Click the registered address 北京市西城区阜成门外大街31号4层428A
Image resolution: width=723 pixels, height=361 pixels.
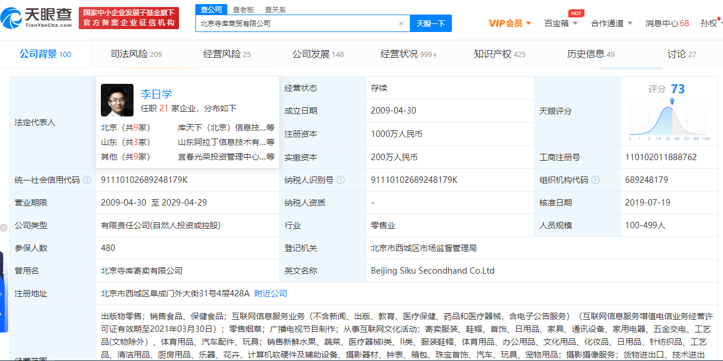(x=175, y=293)
